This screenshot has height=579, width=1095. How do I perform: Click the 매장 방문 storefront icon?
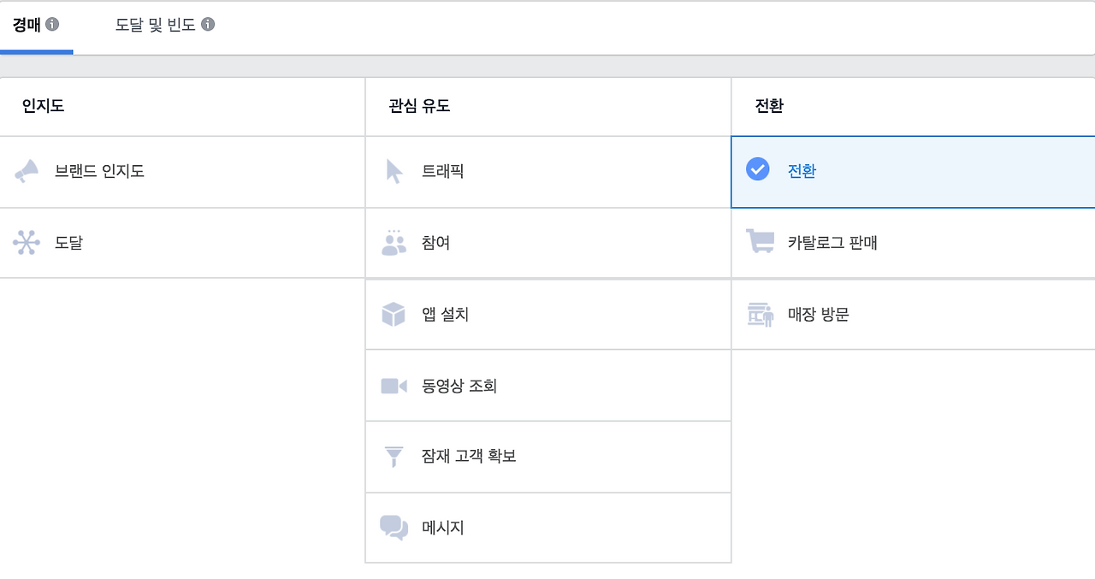click(758, 314)
